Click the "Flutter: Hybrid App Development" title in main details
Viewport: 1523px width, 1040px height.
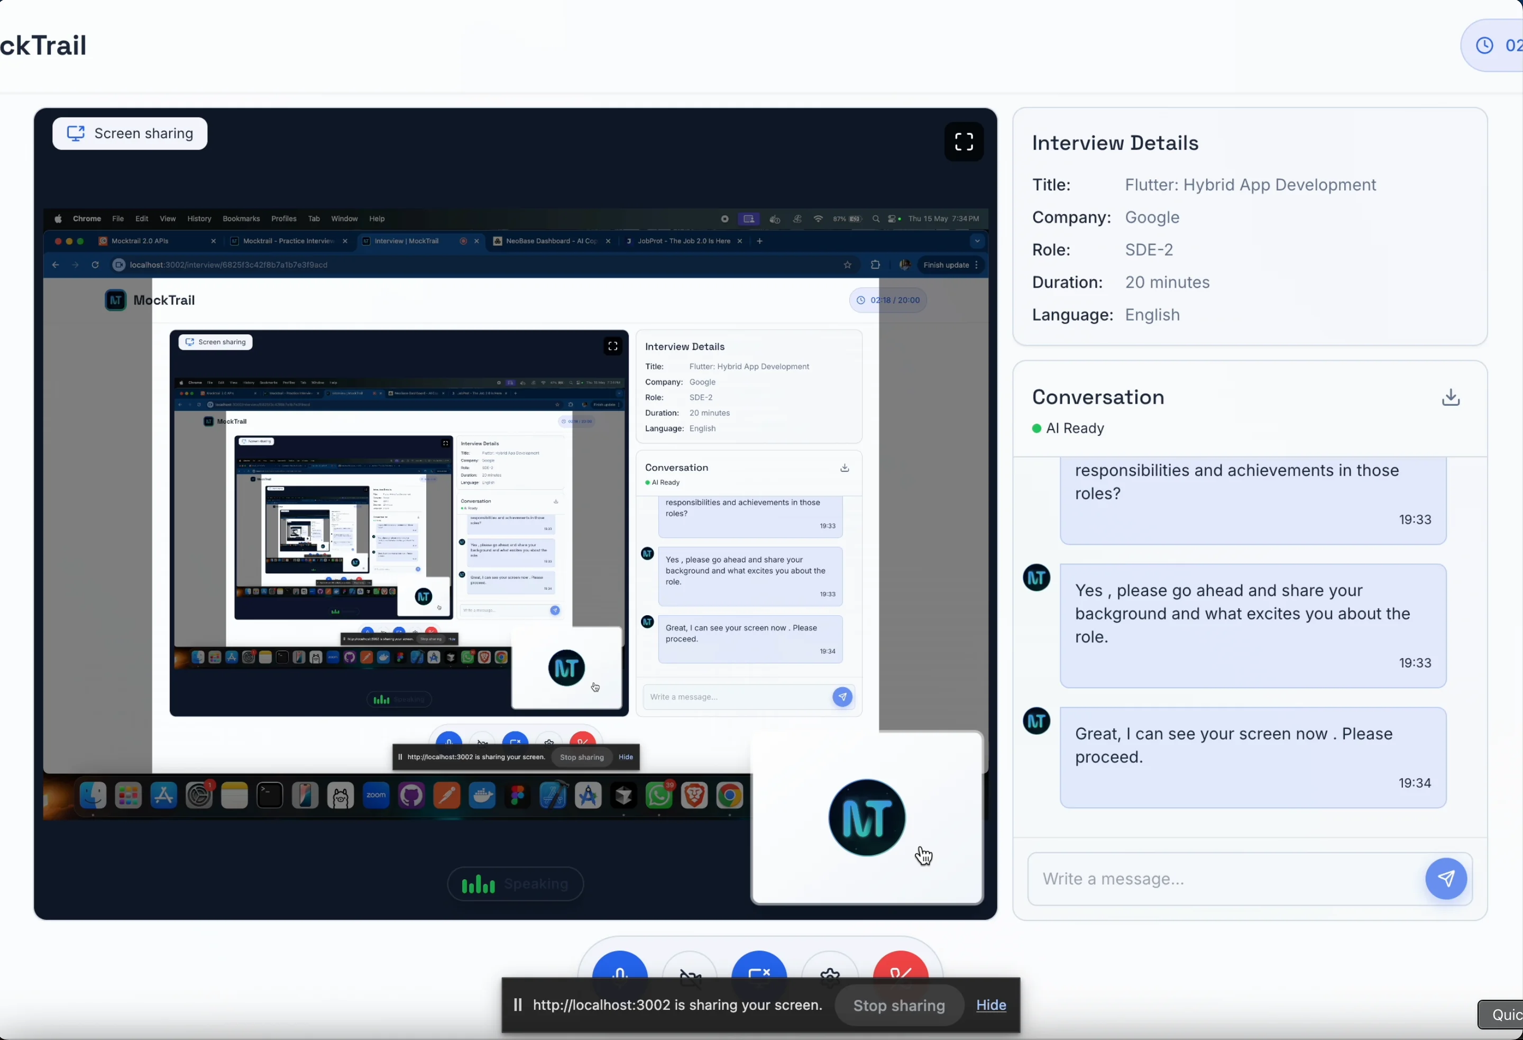(x=1250, y=185)
